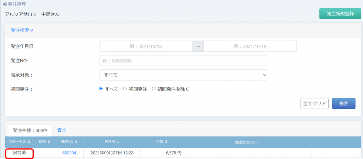Select the 初回発注 radio option
Screen dimensions: 363x159
click(x=125, y=89)
